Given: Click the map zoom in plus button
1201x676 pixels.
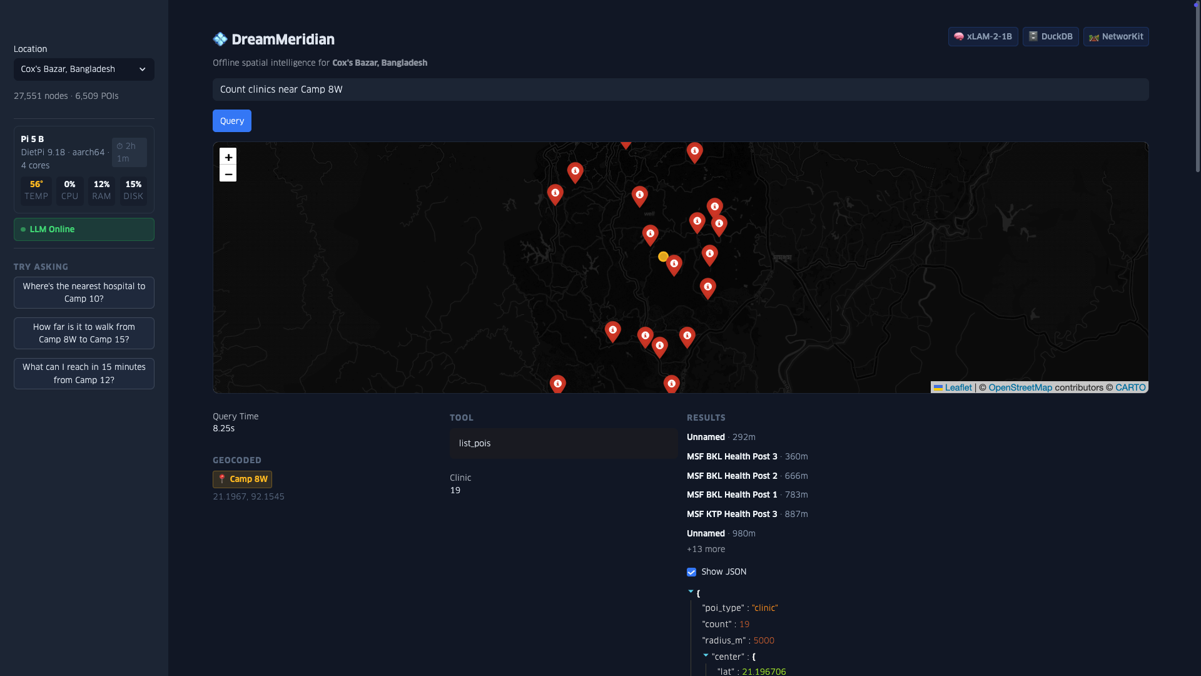Looking at the screenshot, I should tap(228, 156).
